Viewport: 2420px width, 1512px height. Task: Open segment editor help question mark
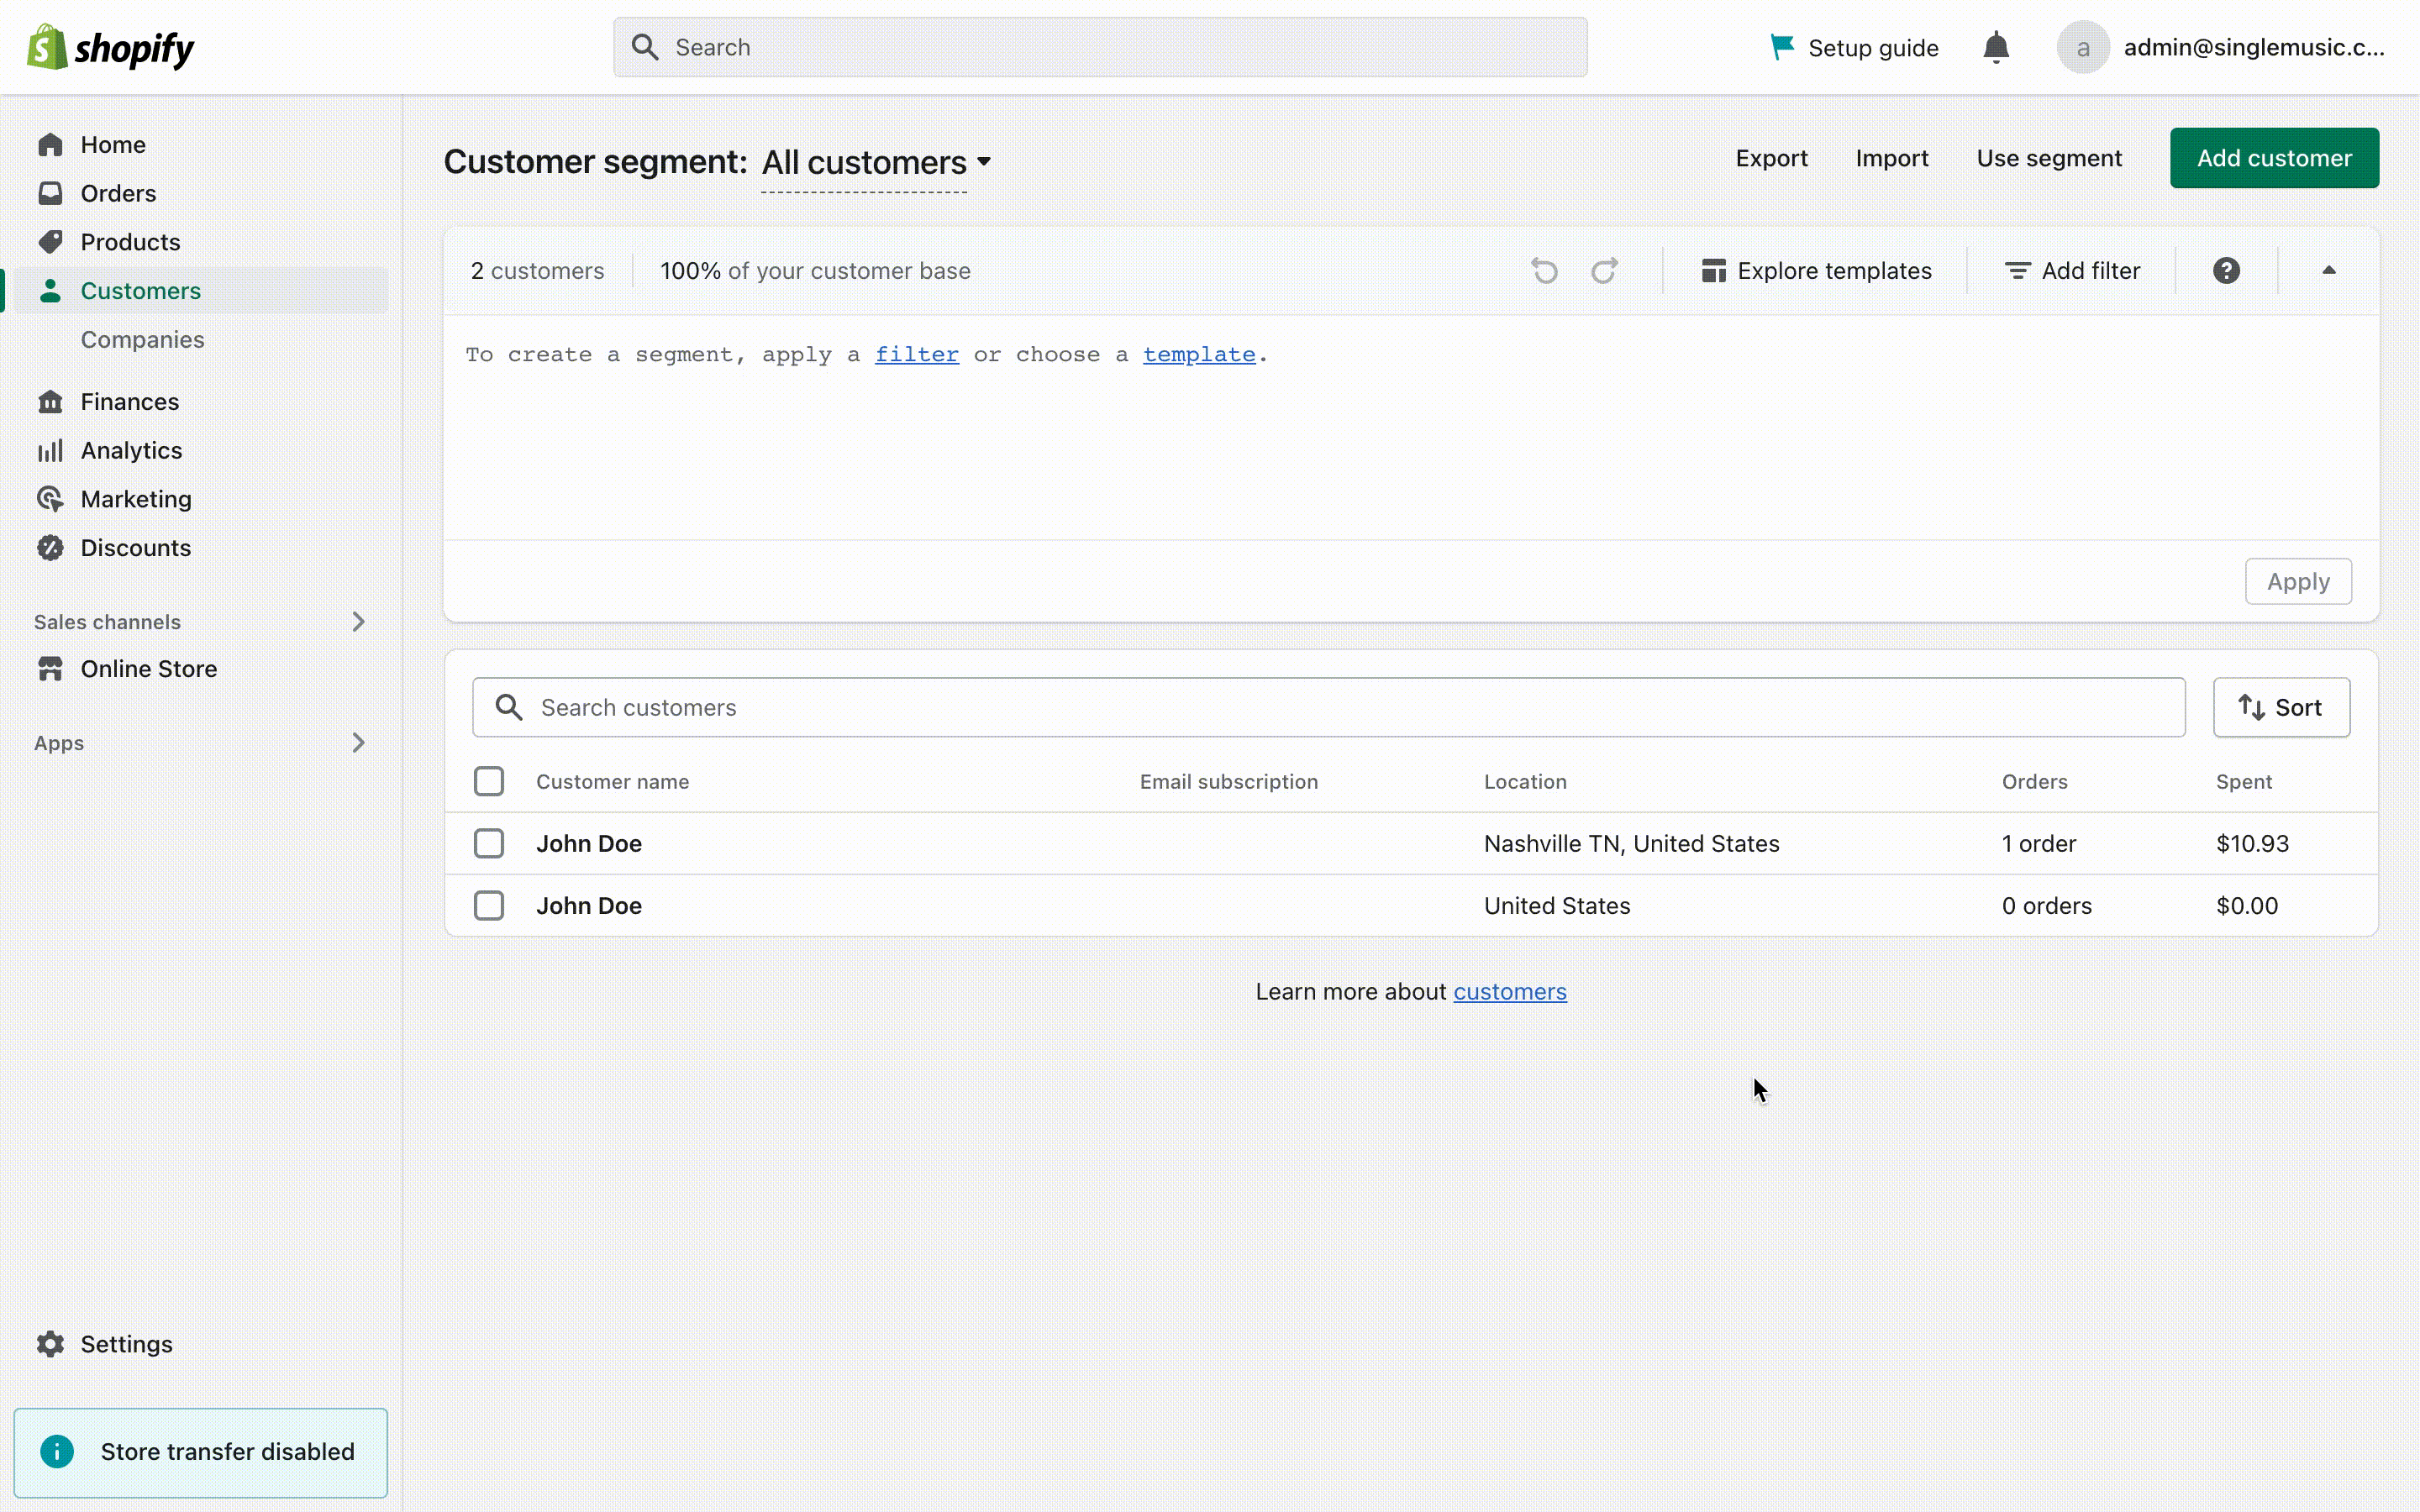click(2226, 271)
